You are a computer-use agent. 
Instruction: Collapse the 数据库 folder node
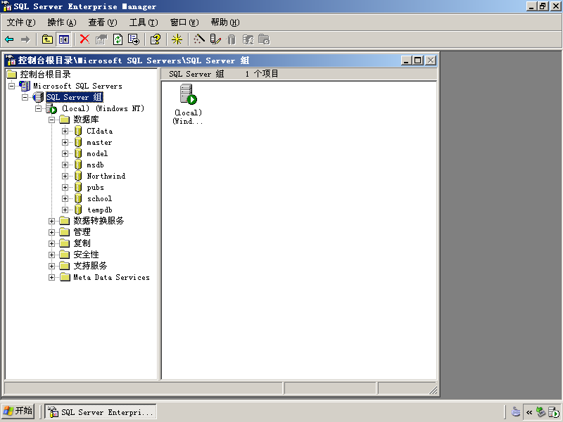coord(51,120)
